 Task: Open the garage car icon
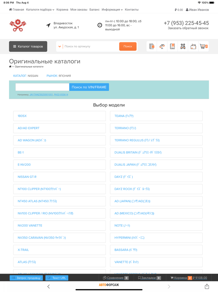(183, 46)
